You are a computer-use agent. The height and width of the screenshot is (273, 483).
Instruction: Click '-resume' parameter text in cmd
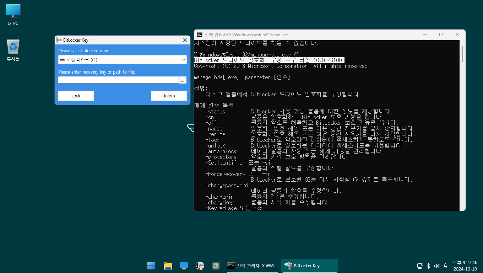click(215, 134)
